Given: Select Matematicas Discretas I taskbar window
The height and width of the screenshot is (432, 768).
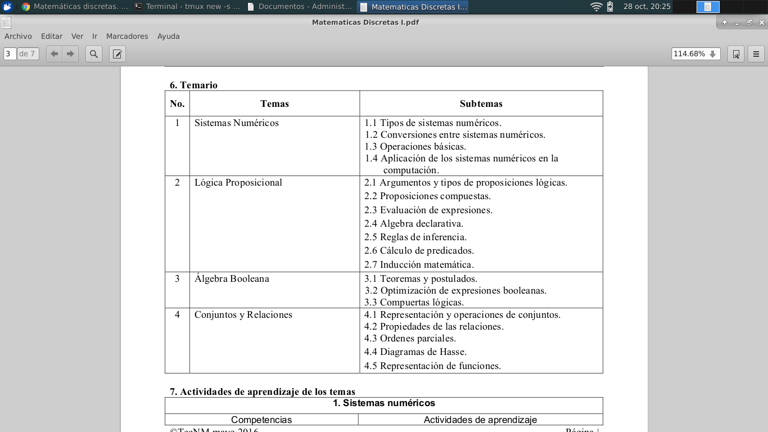Looking at the screenshot, I should coord(412,7).
